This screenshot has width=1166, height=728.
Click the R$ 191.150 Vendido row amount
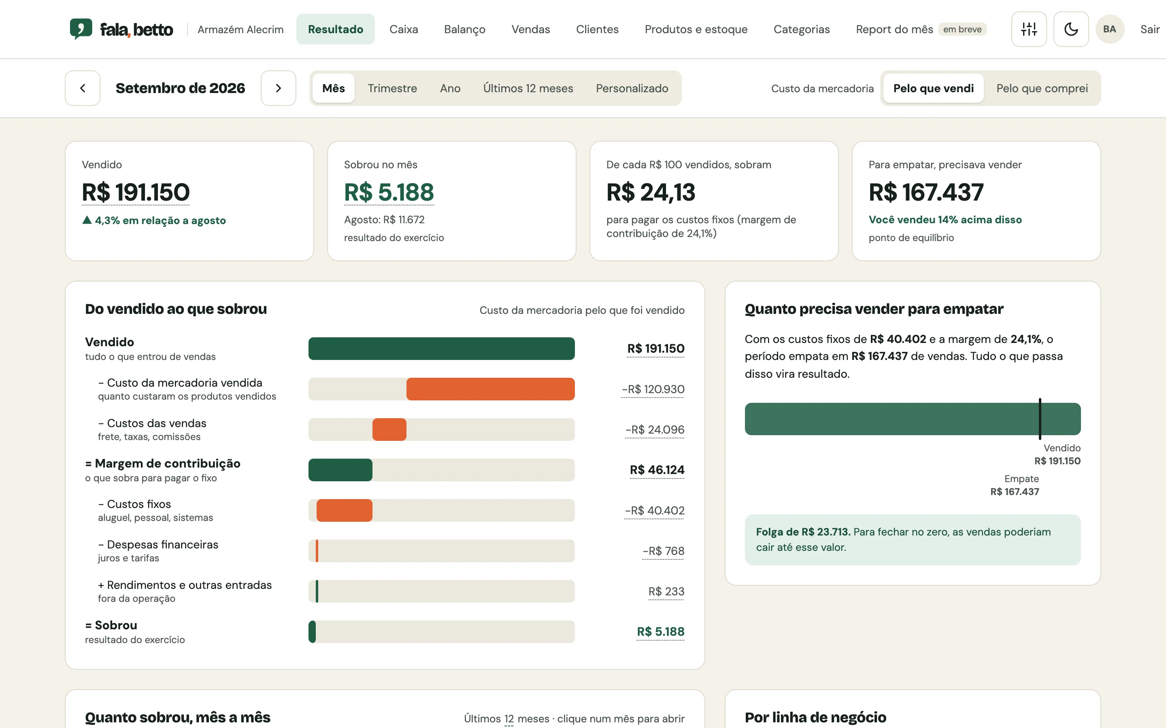coord(655,349)
